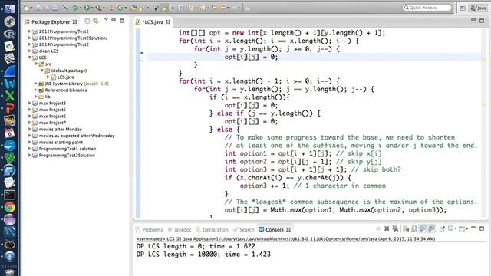Click the Open Console icon
Image resolution: width=491 pixels, height=276 pixels.
tap(462, 228)
